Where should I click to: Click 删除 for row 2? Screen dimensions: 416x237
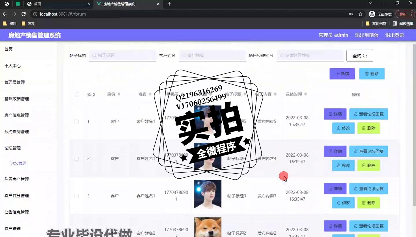(369, 165)
